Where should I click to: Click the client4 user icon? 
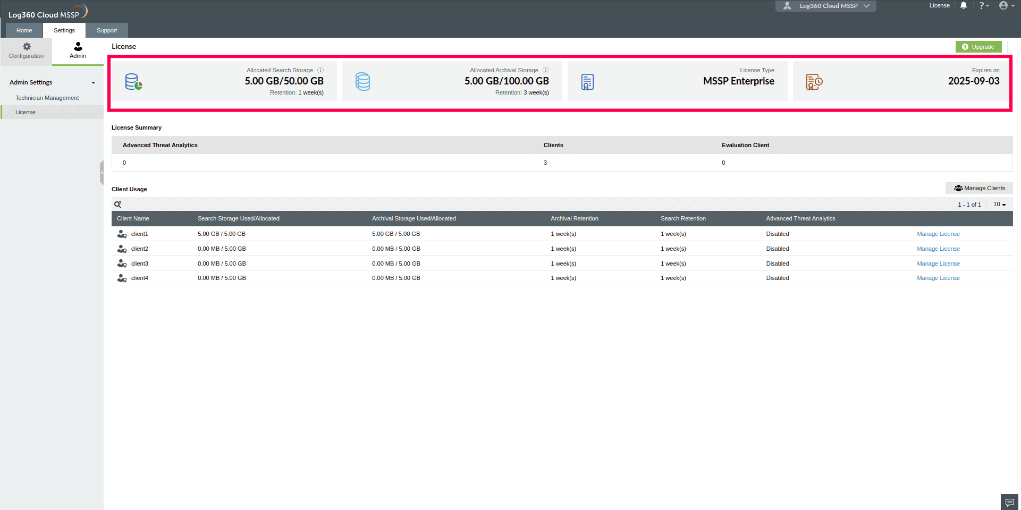(122, 278)
